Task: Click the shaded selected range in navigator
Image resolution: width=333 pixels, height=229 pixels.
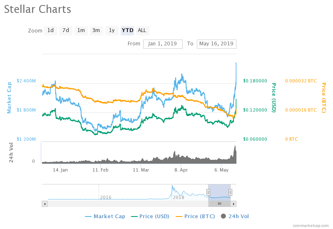Action: [219, 192]
